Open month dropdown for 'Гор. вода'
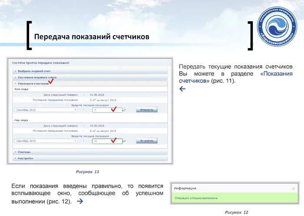The image size is (304, 216). click(46, 141)
